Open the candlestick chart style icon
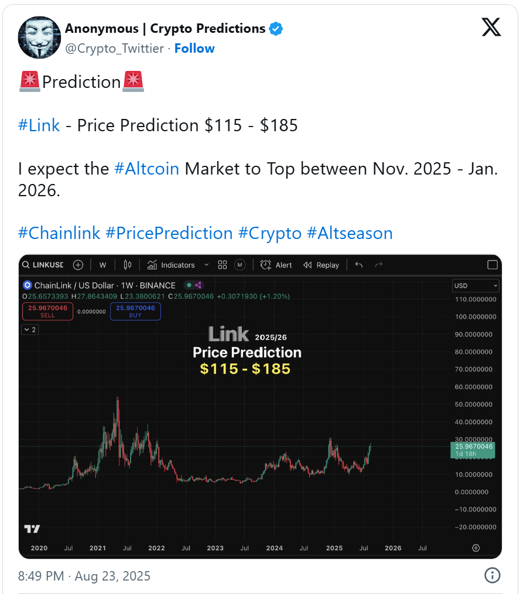 pos(128,265)
